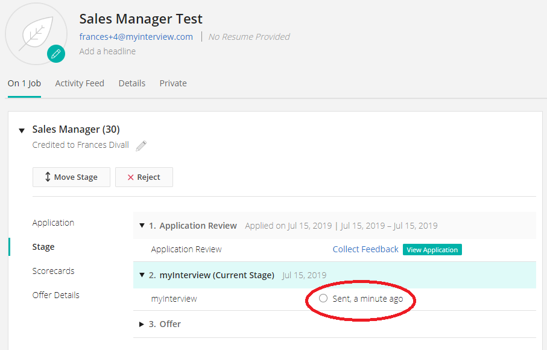Select the myInterview sent status radio button
The height and width of the screenshot is (350, 547).
point(323,298)
